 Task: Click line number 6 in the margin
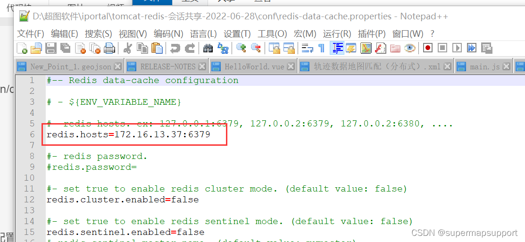[32, 134]
